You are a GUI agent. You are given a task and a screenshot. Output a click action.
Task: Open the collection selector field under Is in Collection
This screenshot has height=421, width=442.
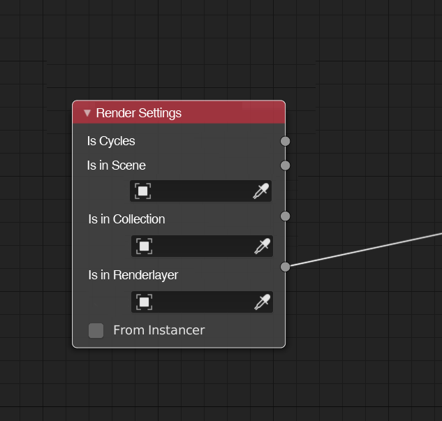[202, 246]
